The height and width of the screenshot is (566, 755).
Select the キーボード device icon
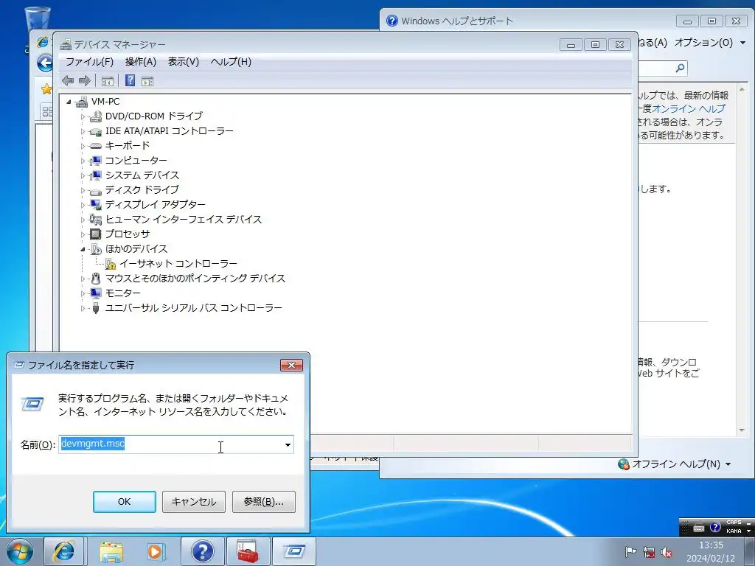tap(96, 146)
